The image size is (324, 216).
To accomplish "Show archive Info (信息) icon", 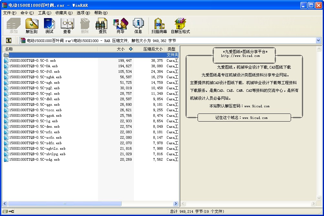I will [138, 26].
